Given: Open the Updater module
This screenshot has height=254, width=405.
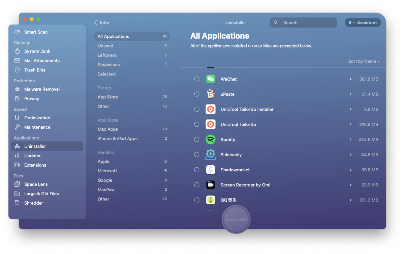Looking at the screenshot, I should [33, 156].
